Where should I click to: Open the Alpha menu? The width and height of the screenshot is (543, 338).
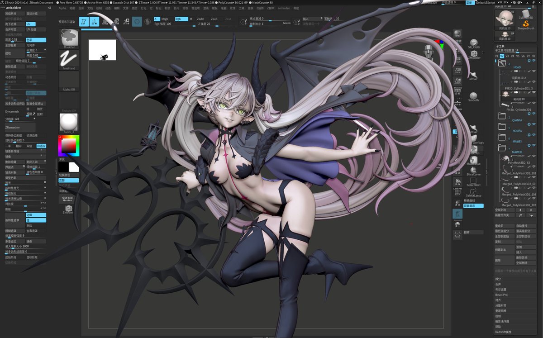(x=62, y=8)
